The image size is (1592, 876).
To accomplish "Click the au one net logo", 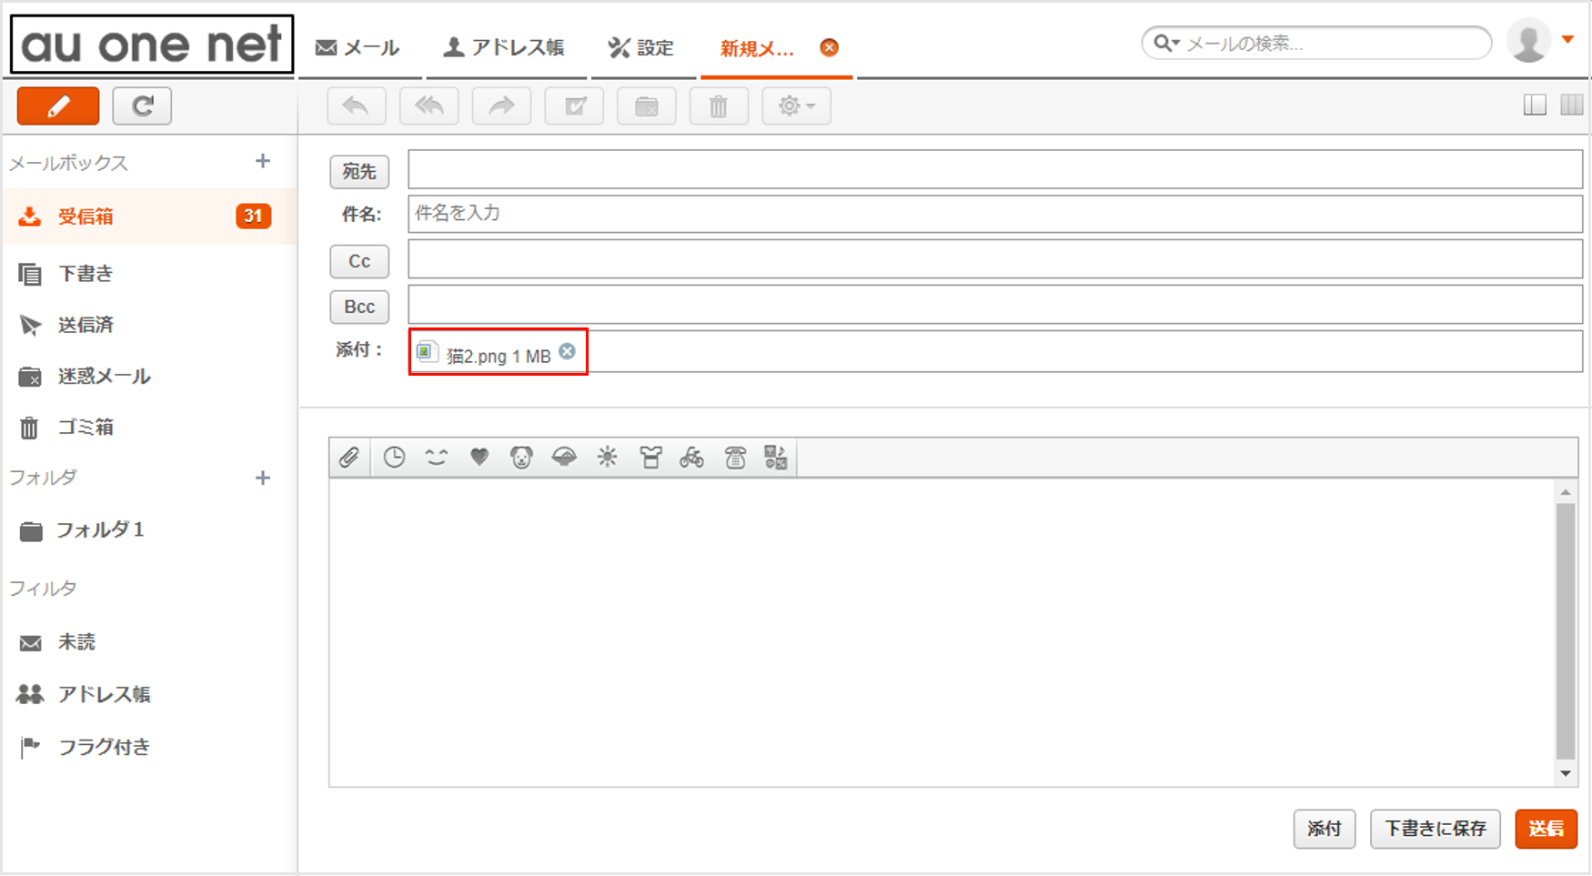I will click(x=152, y=44).
